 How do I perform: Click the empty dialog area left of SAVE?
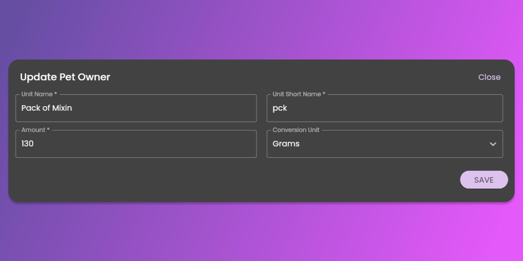(235, 180)
